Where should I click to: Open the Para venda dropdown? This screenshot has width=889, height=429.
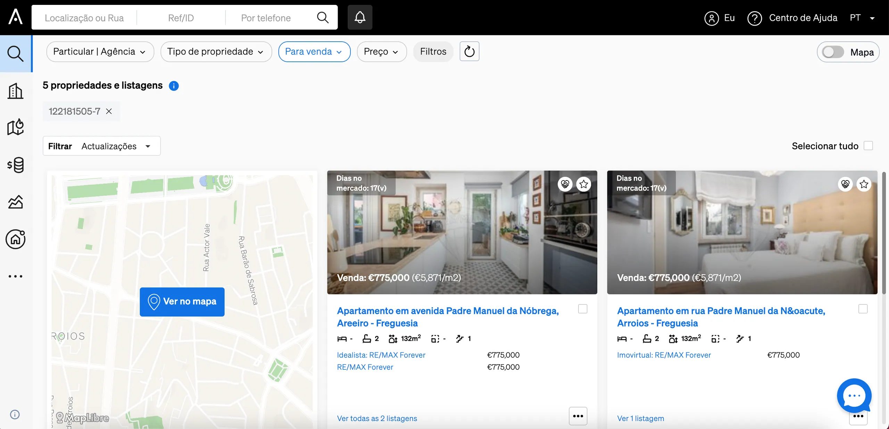[x=314, y=52]
